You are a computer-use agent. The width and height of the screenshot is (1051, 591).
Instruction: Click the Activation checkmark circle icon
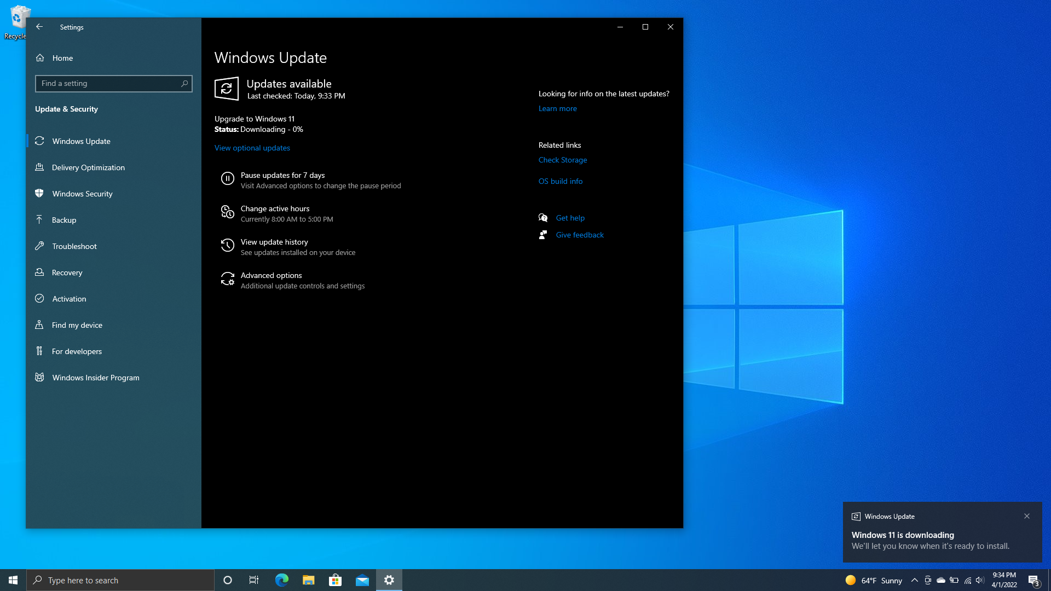(x=39, y=298)
